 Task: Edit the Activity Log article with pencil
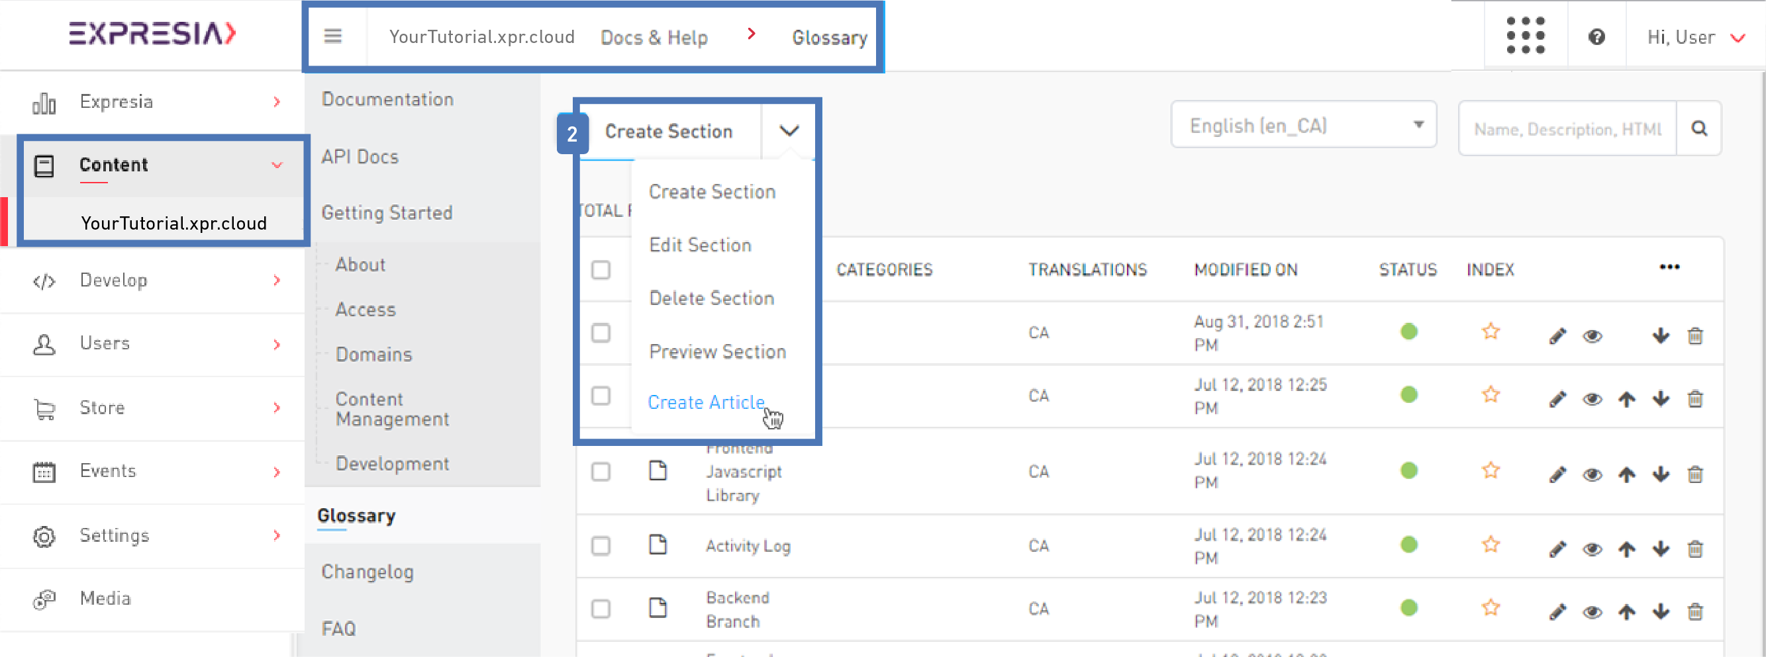pyautogui.click(x=1557, y=548)
